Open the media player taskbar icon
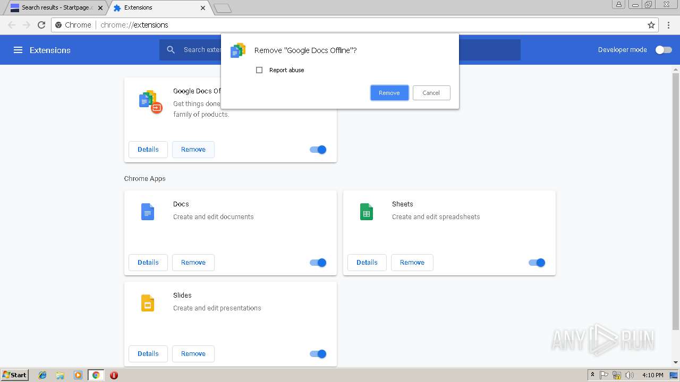This screenshot has width=680, height=382. pyautogui.click(x=78, y=375)
